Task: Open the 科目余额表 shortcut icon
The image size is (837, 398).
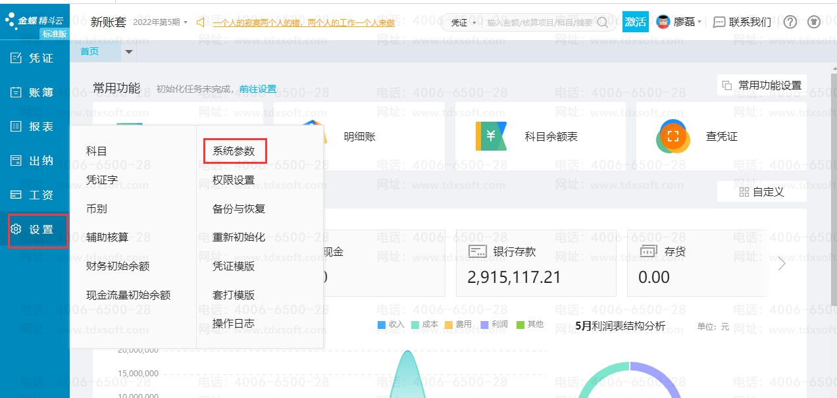Action: [x=492, y=137]
